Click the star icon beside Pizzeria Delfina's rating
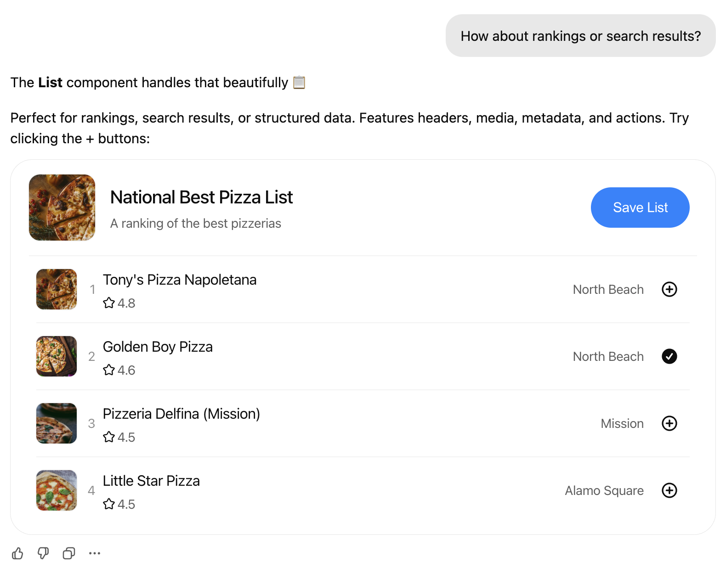This screenshot has width=726, height=573. coord(109,437)
